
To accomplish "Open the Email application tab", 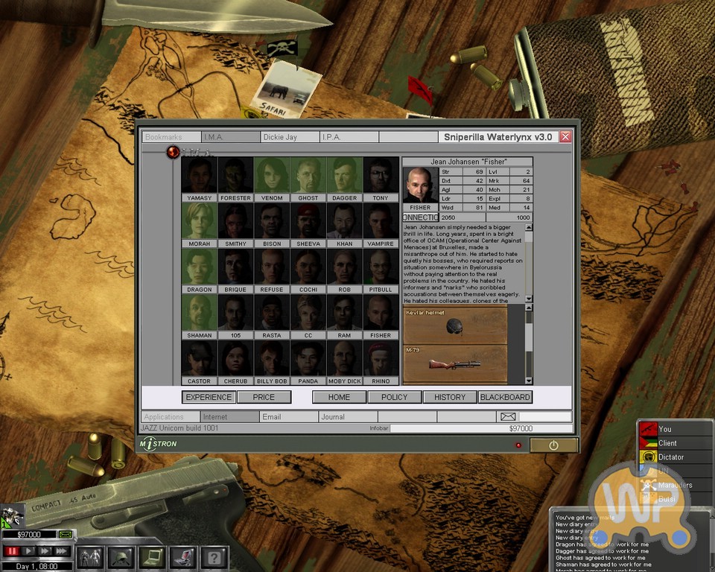I will pos(289,416).
